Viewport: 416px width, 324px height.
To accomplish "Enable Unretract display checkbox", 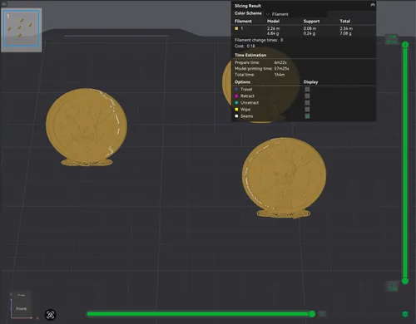I will (x=307, y=103).
